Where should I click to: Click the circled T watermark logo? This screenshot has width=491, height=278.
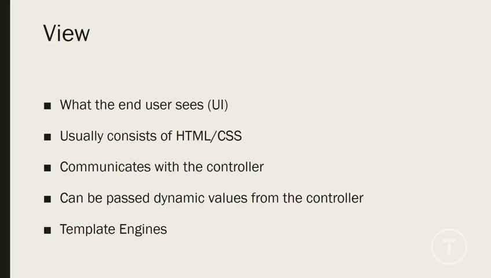[449, 247]
